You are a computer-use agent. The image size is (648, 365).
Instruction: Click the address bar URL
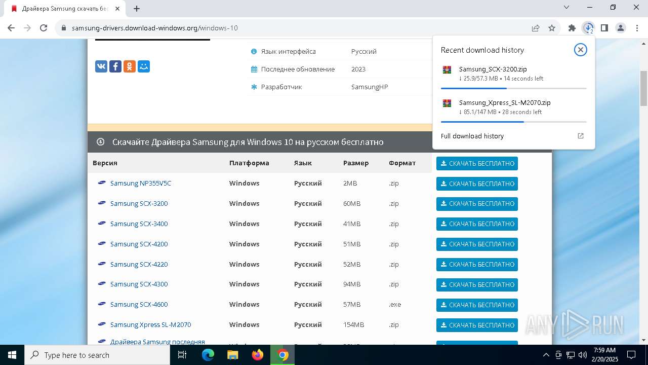(x=154, y=28)
